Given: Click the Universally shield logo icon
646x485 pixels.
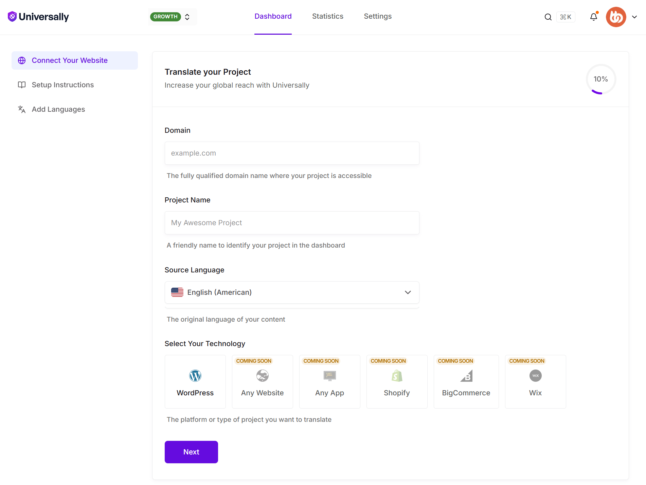Looking at the screenshot, I should tap(12, 17).
